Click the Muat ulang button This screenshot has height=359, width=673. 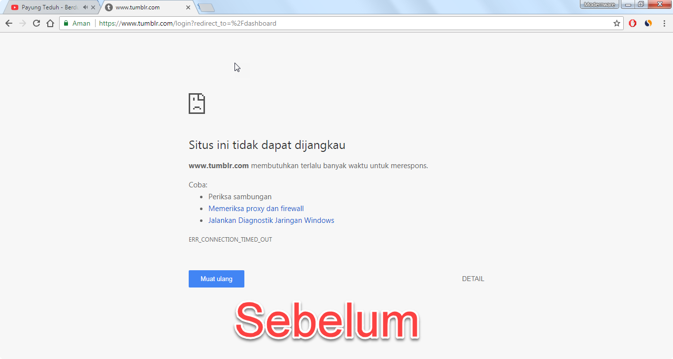pos(216,279)
